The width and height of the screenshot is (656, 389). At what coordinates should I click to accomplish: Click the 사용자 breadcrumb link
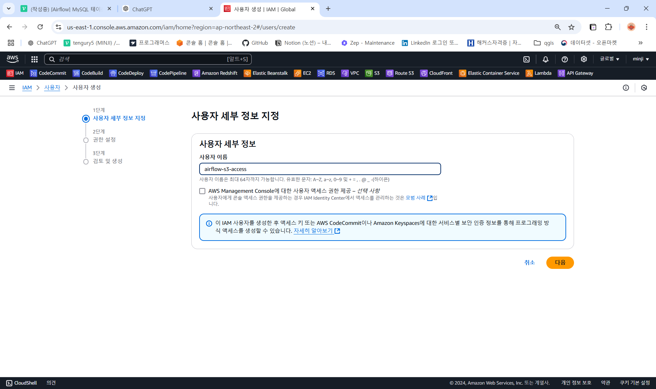52,88
